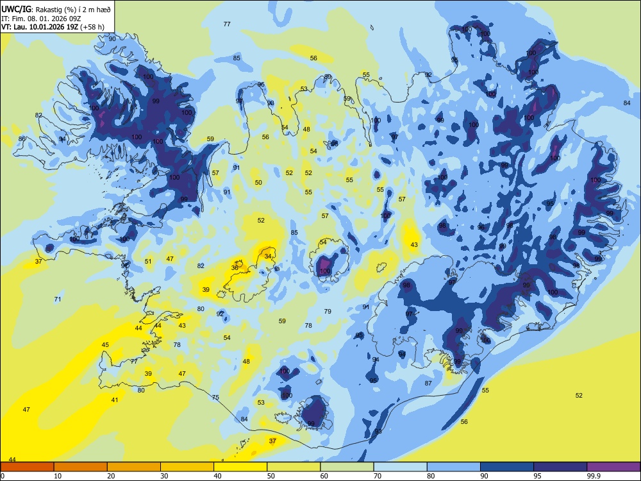The height and width of the screenshot is (481, 641).
Task: Click the purple legend swatch above 99.9
Action: point(613,467)
